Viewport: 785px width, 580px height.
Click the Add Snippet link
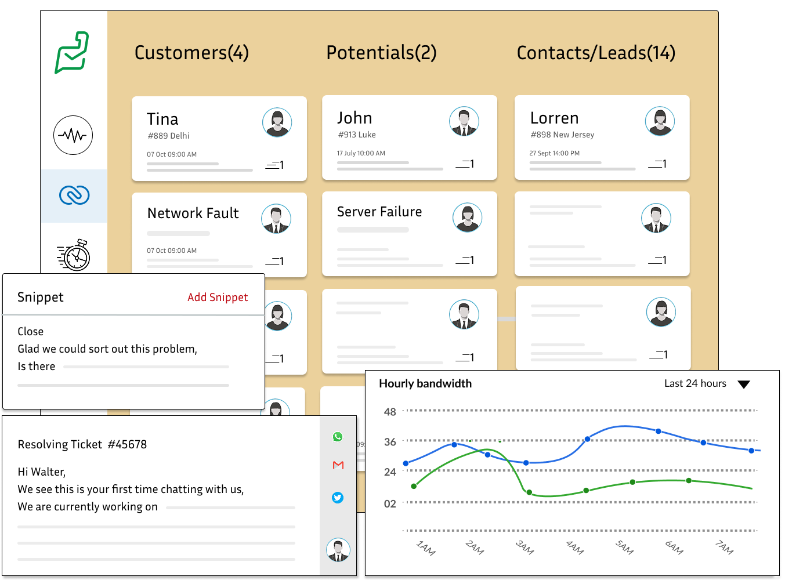[218, 297]
